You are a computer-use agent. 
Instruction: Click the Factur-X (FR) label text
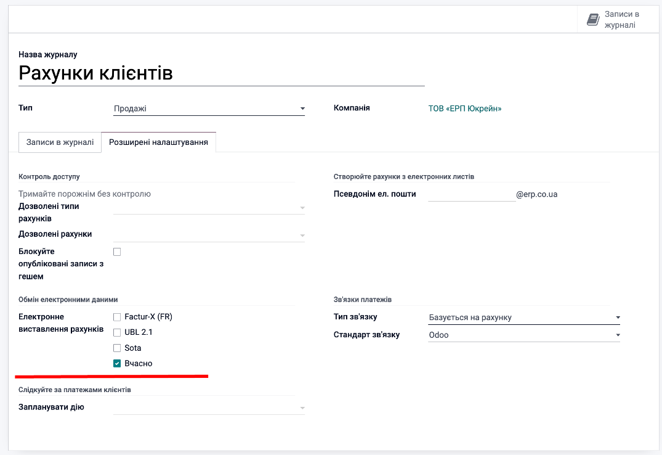pyautogui.click(x=148, y=317)
